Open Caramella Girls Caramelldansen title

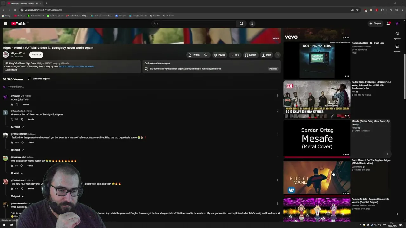[370, 200]
